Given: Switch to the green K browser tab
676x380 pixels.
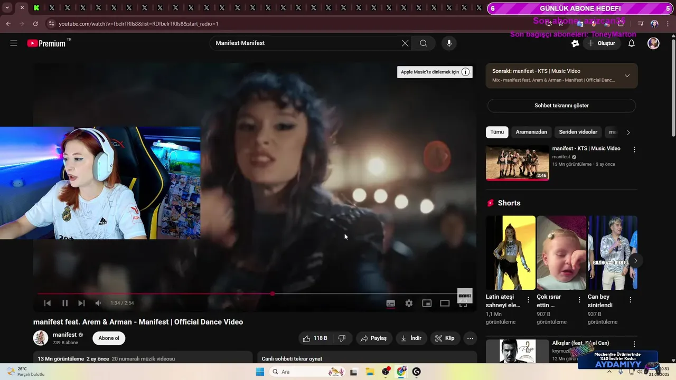Looking at the screenshot, I should (36, 8).
